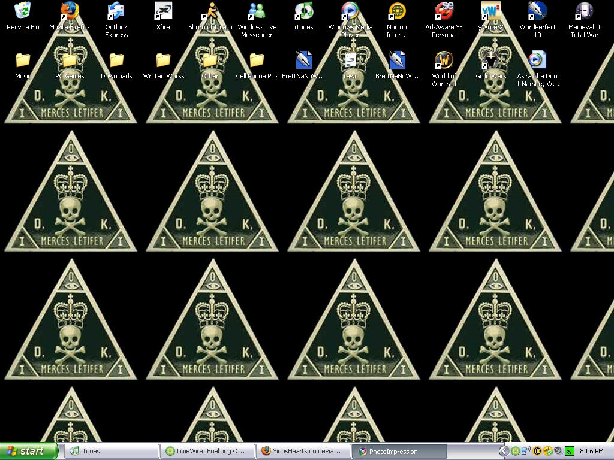Switch to iTunes taskbar window
This screenshot has height=460, width=614.
click(x=111, y=451)
